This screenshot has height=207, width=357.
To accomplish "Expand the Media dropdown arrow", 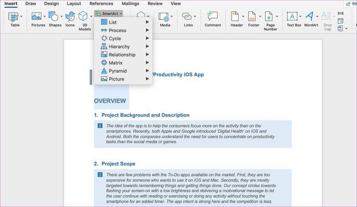I will 171,16.
